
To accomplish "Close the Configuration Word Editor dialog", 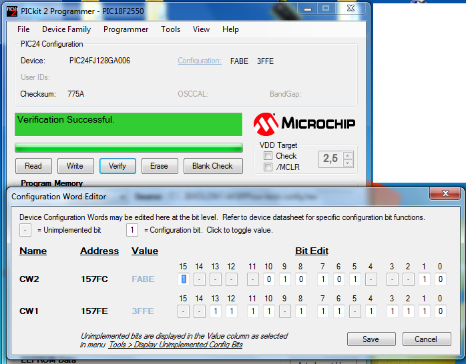I will 445,194.
